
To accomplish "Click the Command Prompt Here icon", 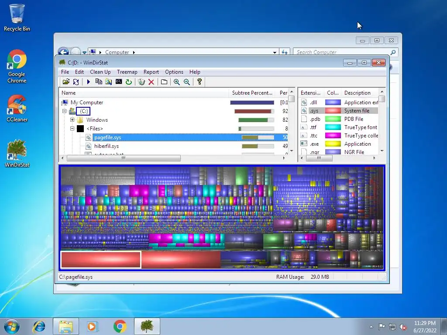I will click(x=119, y=82).
